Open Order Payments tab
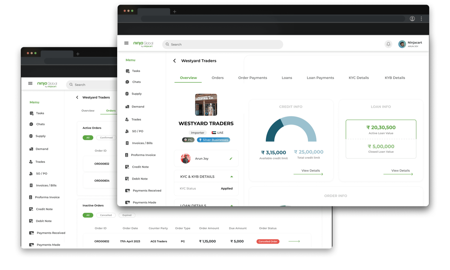 [x=253, y=78]
